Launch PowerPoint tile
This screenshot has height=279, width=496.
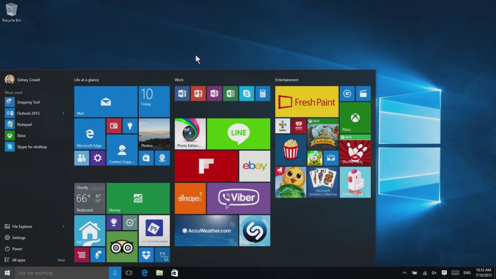point(198,93)
